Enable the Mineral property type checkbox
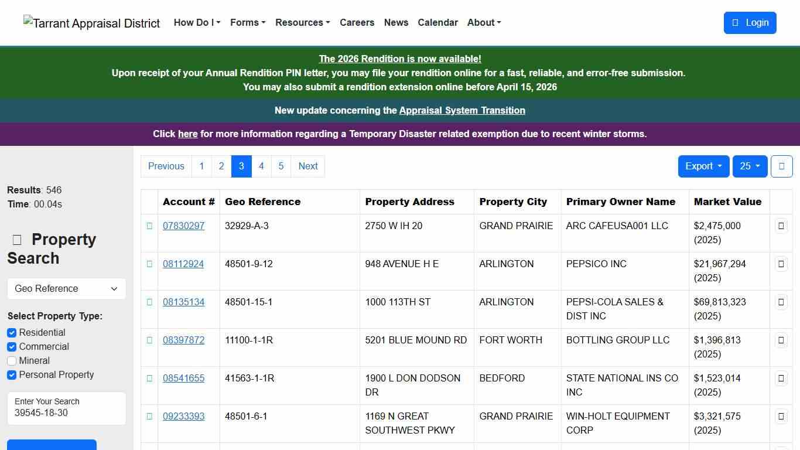The height and width of the screenshot is (450, 800). tap(12, 360)
